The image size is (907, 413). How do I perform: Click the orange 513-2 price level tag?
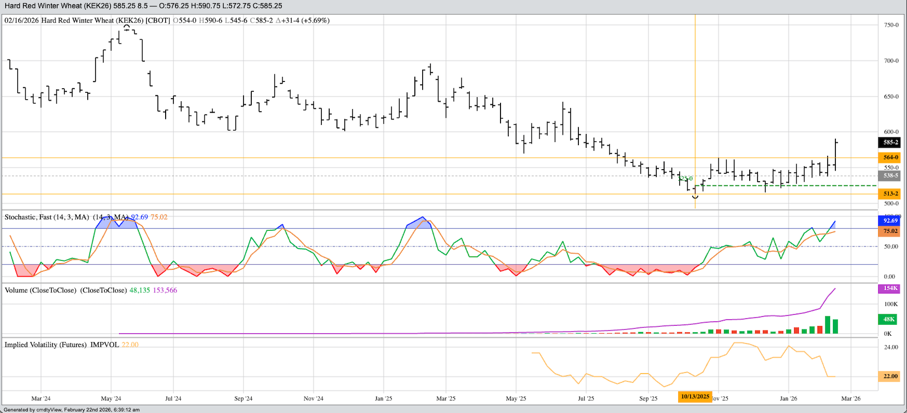point(890,194)
